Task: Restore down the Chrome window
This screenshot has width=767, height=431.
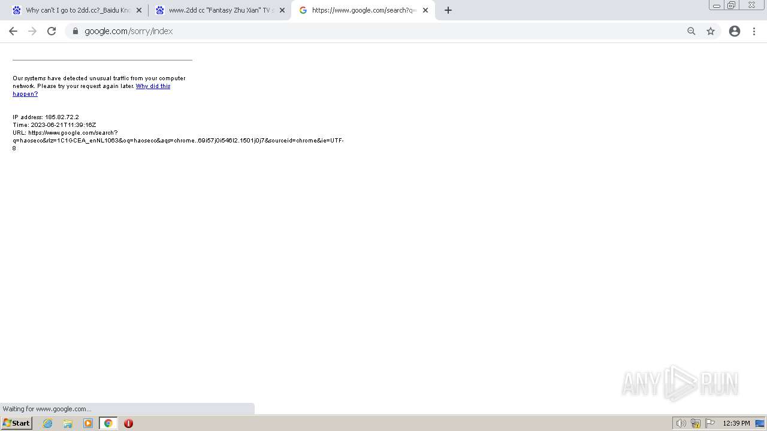Action: (x=731, y=5)
